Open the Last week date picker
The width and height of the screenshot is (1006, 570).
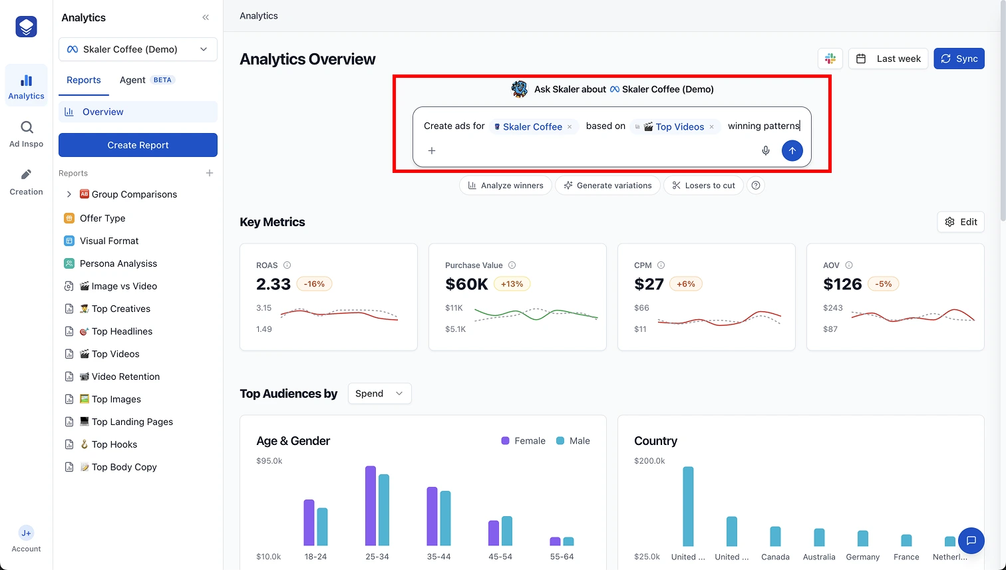coord(888,59)
